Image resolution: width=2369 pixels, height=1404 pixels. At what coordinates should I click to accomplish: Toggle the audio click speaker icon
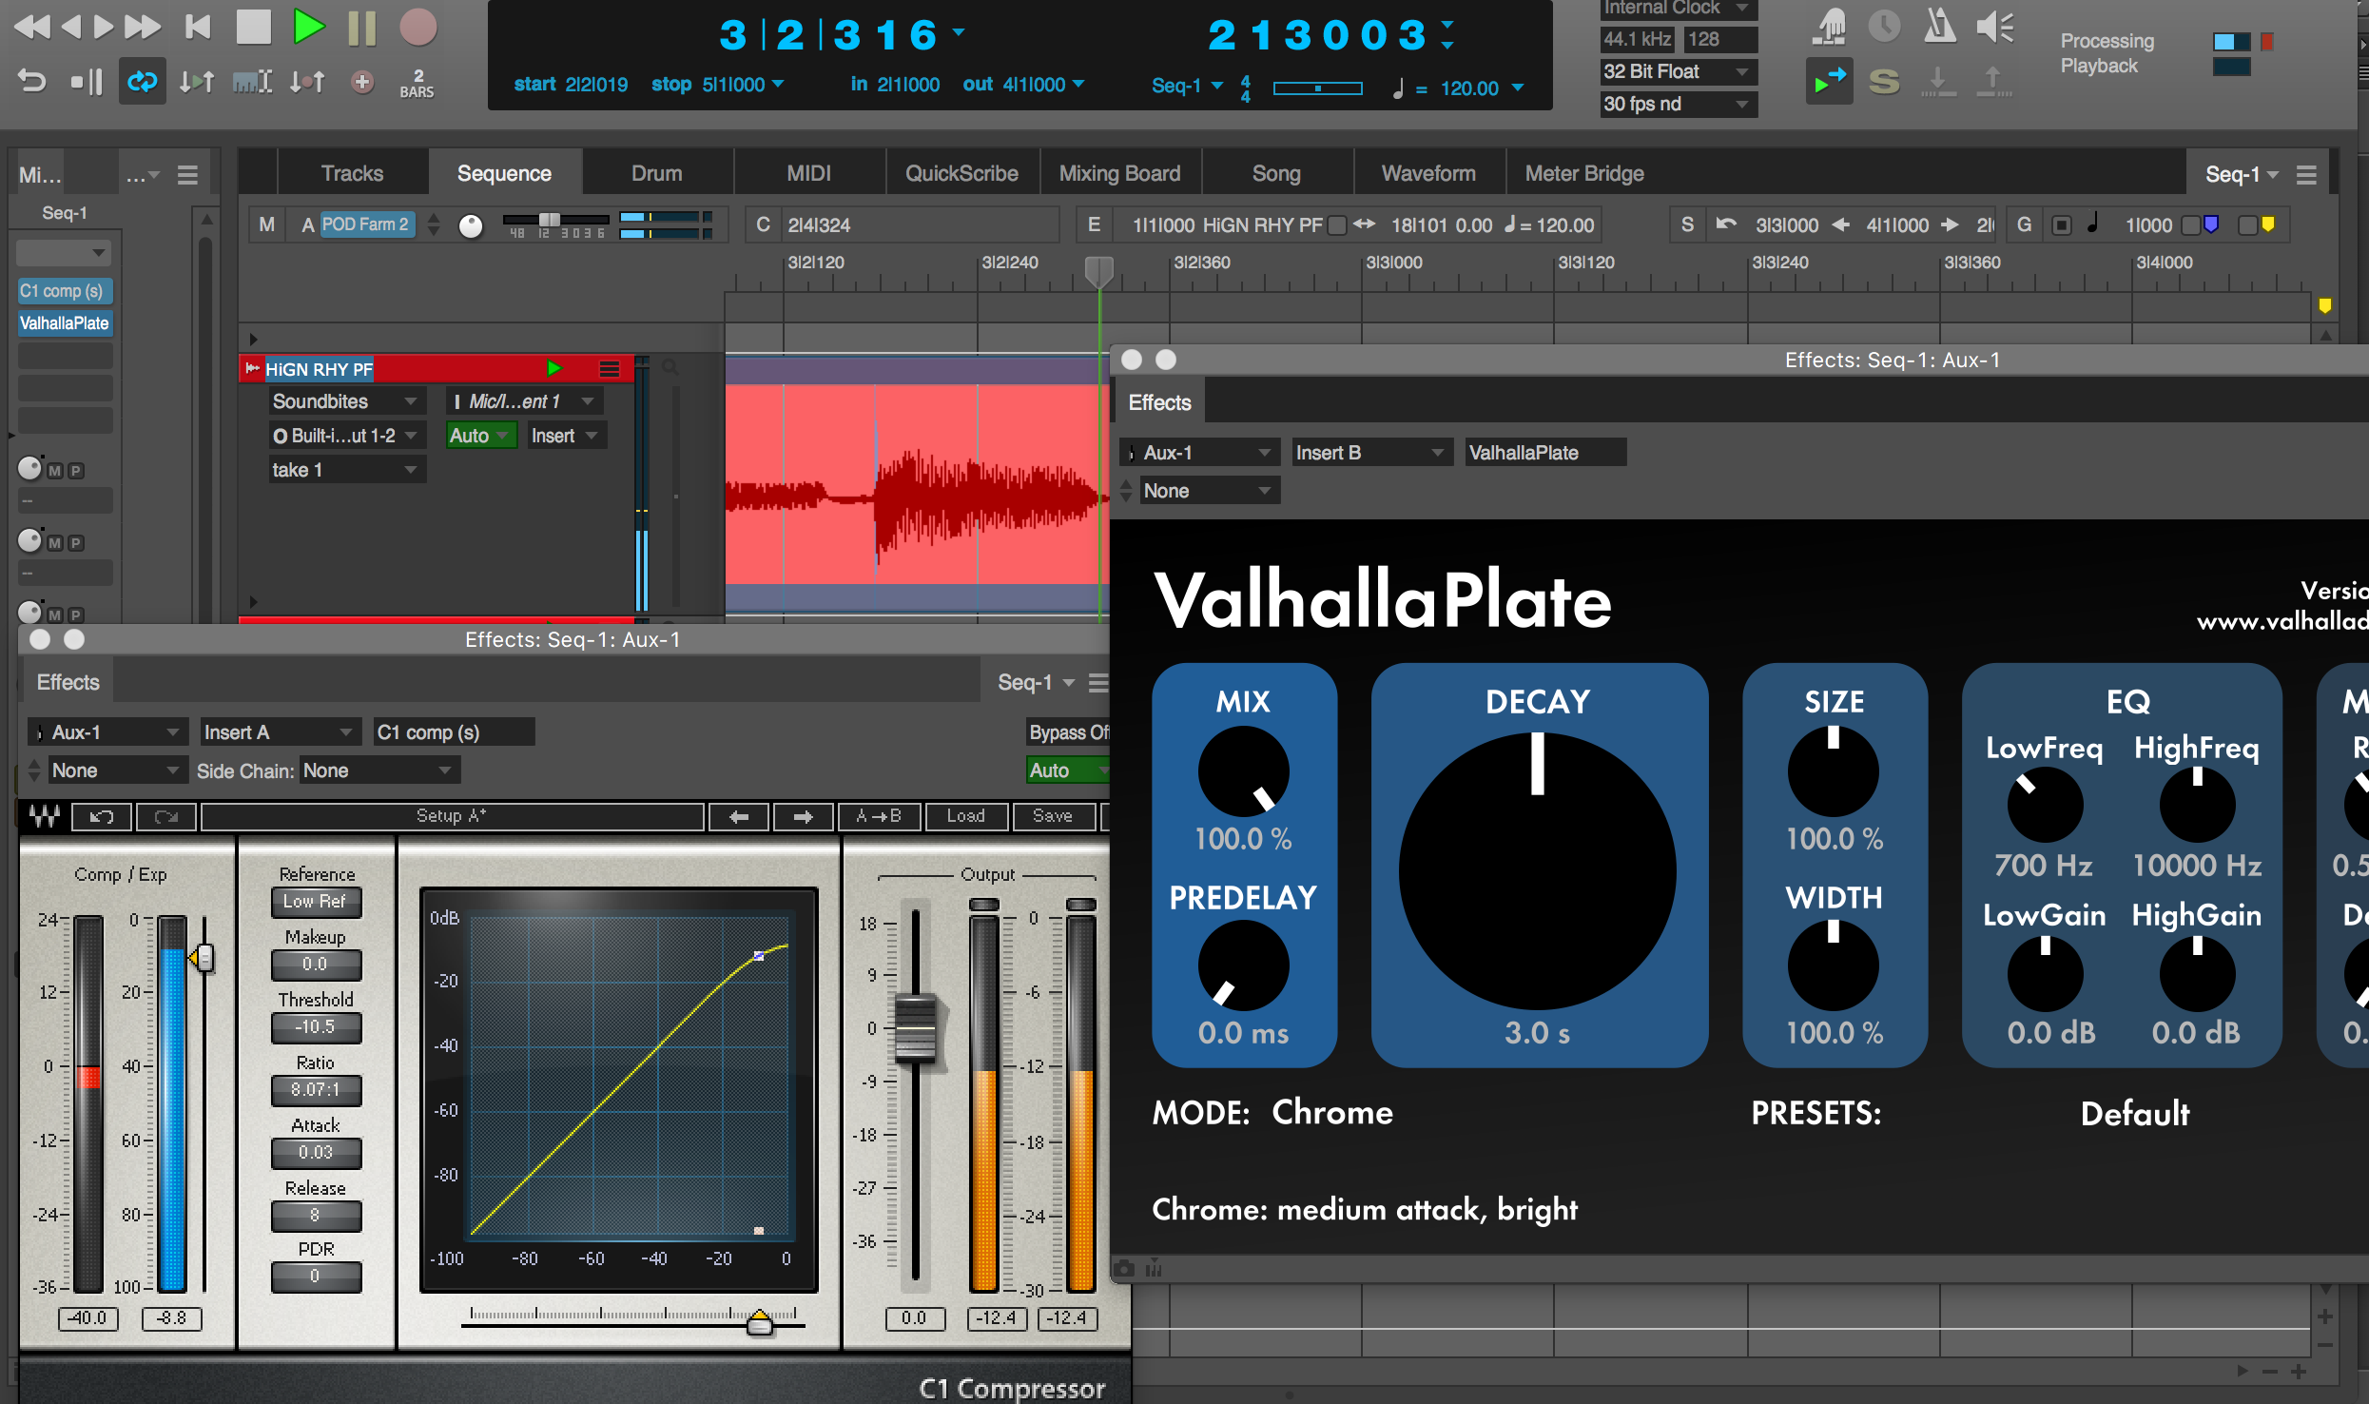coord(1994,26)
